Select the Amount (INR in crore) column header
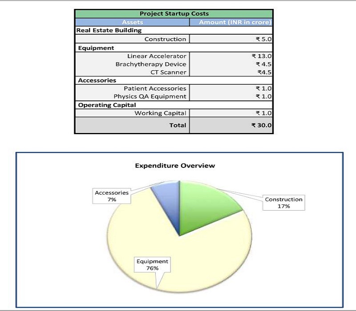This screenshot has height=311, width=356. pos(231,22)
